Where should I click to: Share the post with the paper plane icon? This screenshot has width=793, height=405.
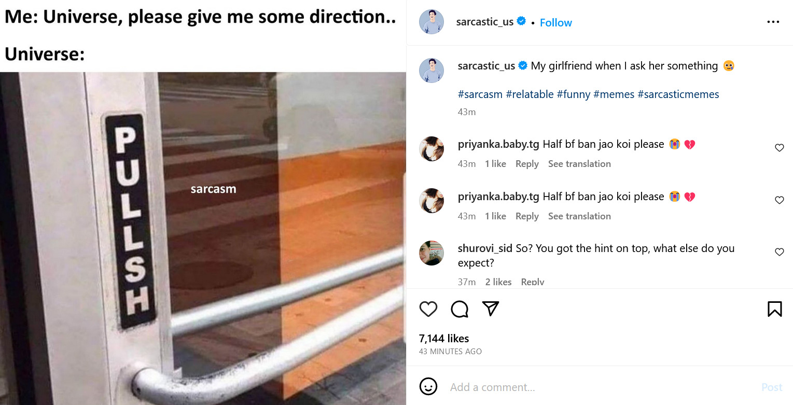coord(489,309)
